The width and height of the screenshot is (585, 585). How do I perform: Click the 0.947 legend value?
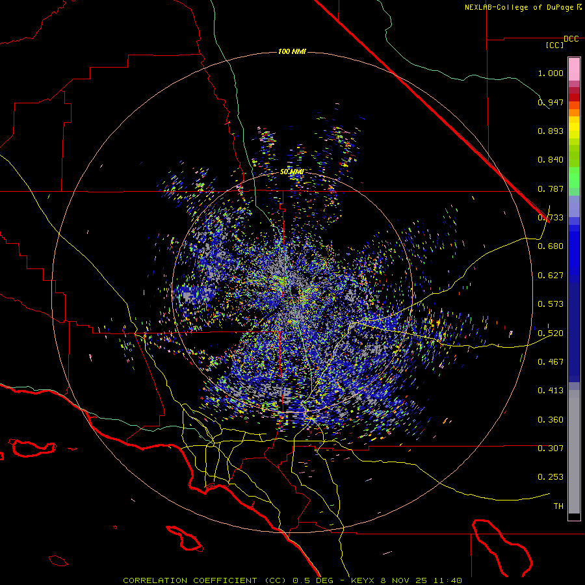tap(551, 102)
